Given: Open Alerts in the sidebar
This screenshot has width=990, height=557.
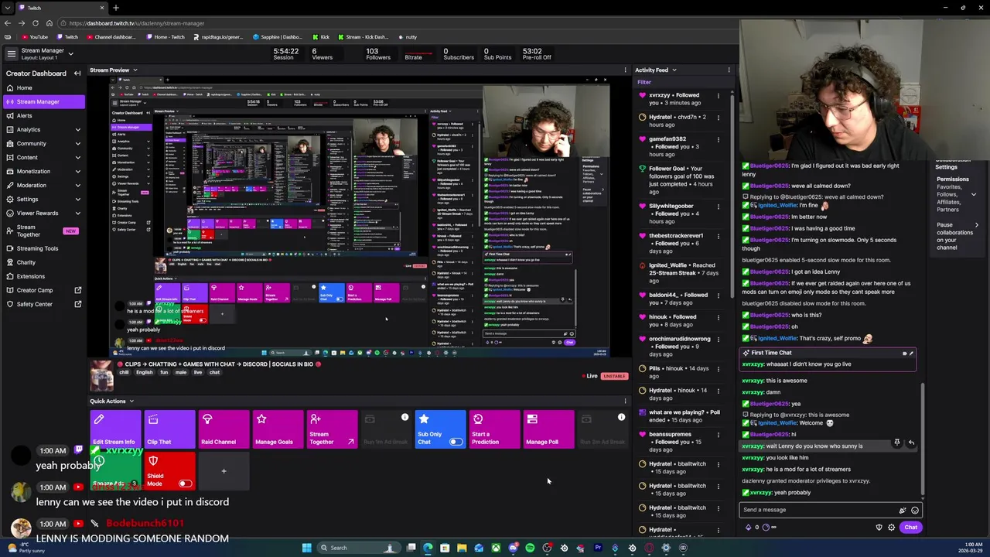Looking at the screenshot, I should click(43, 115).
